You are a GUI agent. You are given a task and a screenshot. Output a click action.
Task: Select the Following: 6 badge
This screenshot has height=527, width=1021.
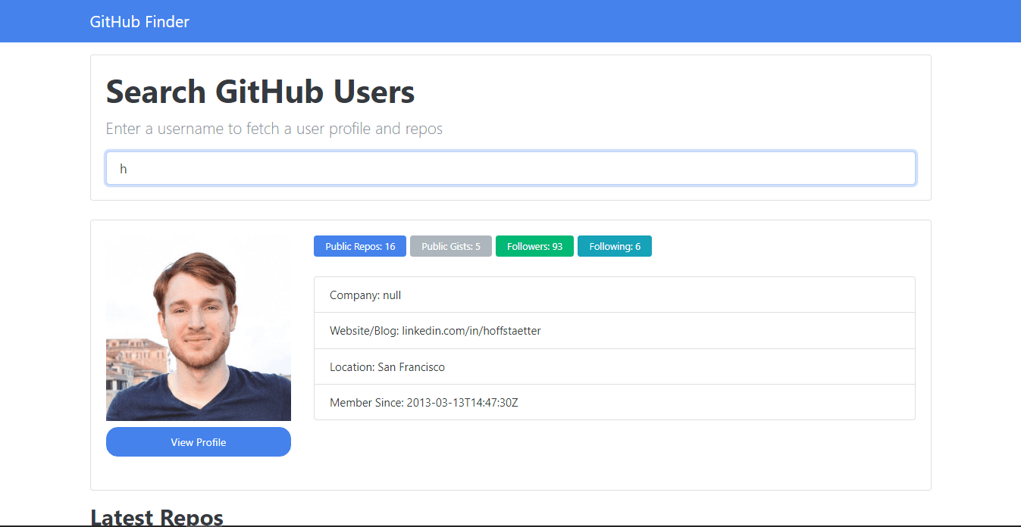(x=615, y=246)
